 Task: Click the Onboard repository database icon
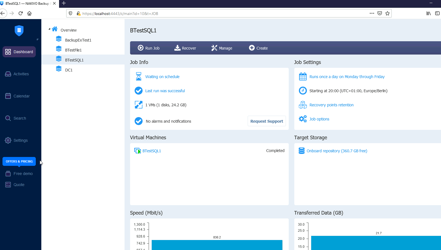point(301,151)
